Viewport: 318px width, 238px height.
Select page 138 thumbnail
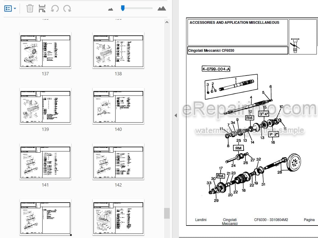pos(118,50)
